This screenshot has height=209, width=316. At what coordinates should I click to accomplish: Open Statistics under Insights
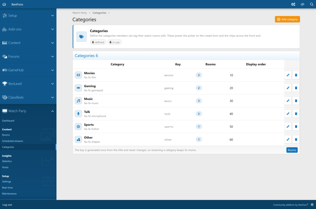pos(7,161)
